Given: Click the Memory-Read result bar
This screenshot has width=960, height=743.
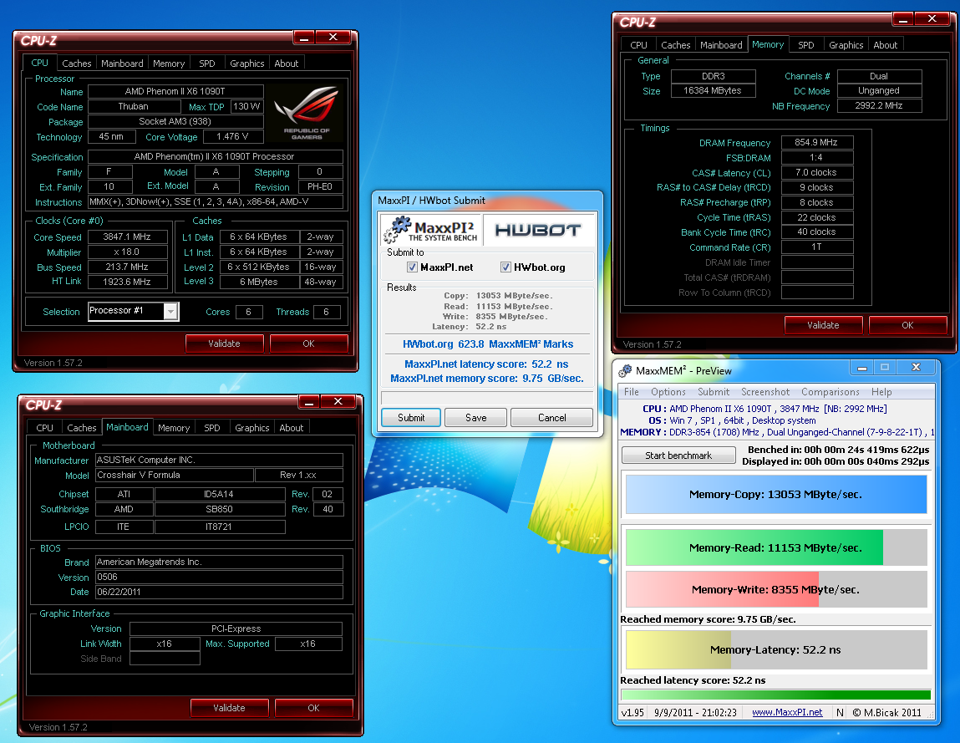Looking at the screenshot, I should coord(775,547).
